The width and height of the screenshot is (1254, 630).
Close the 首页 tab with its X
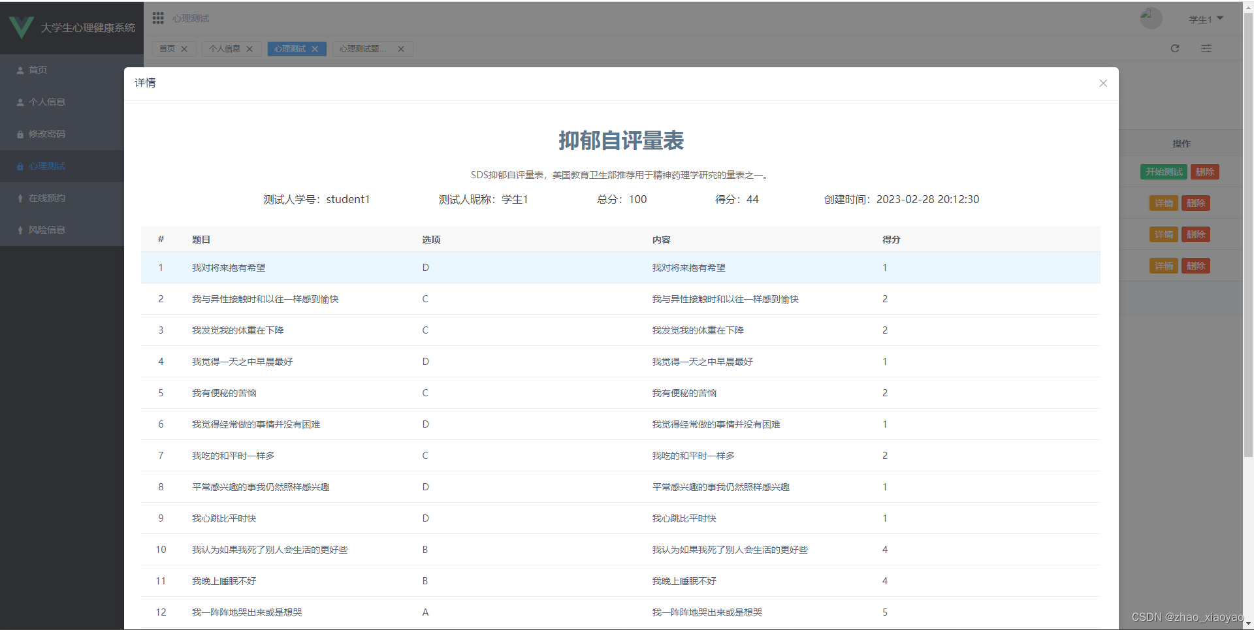tap(184, 49)
